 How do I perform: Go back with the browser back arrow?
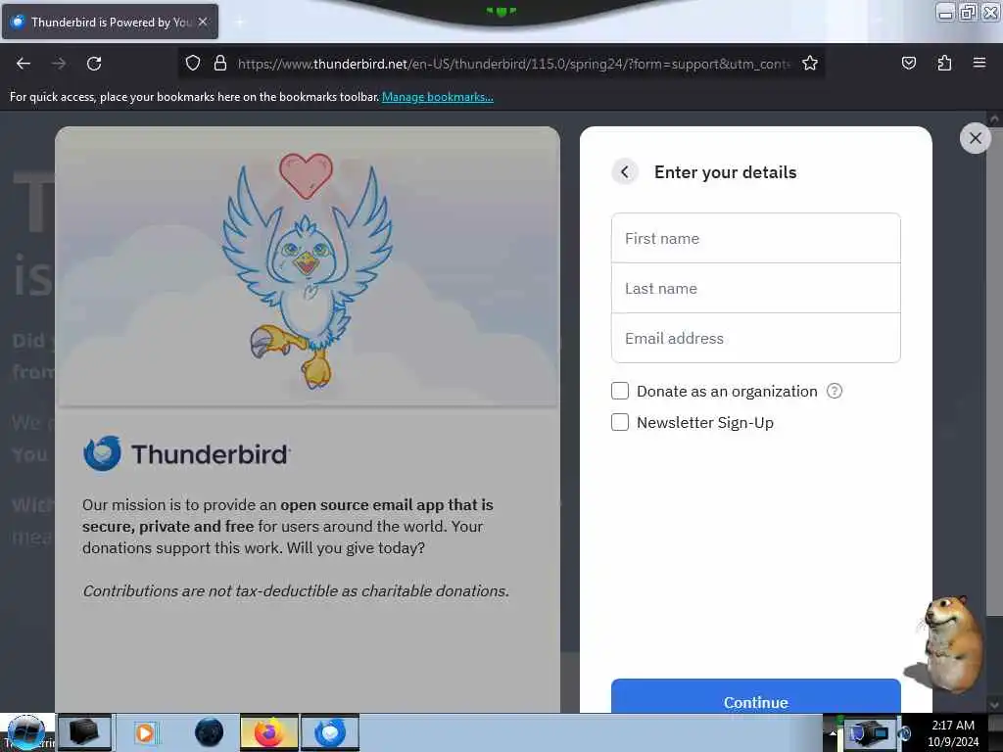point(24,64)
